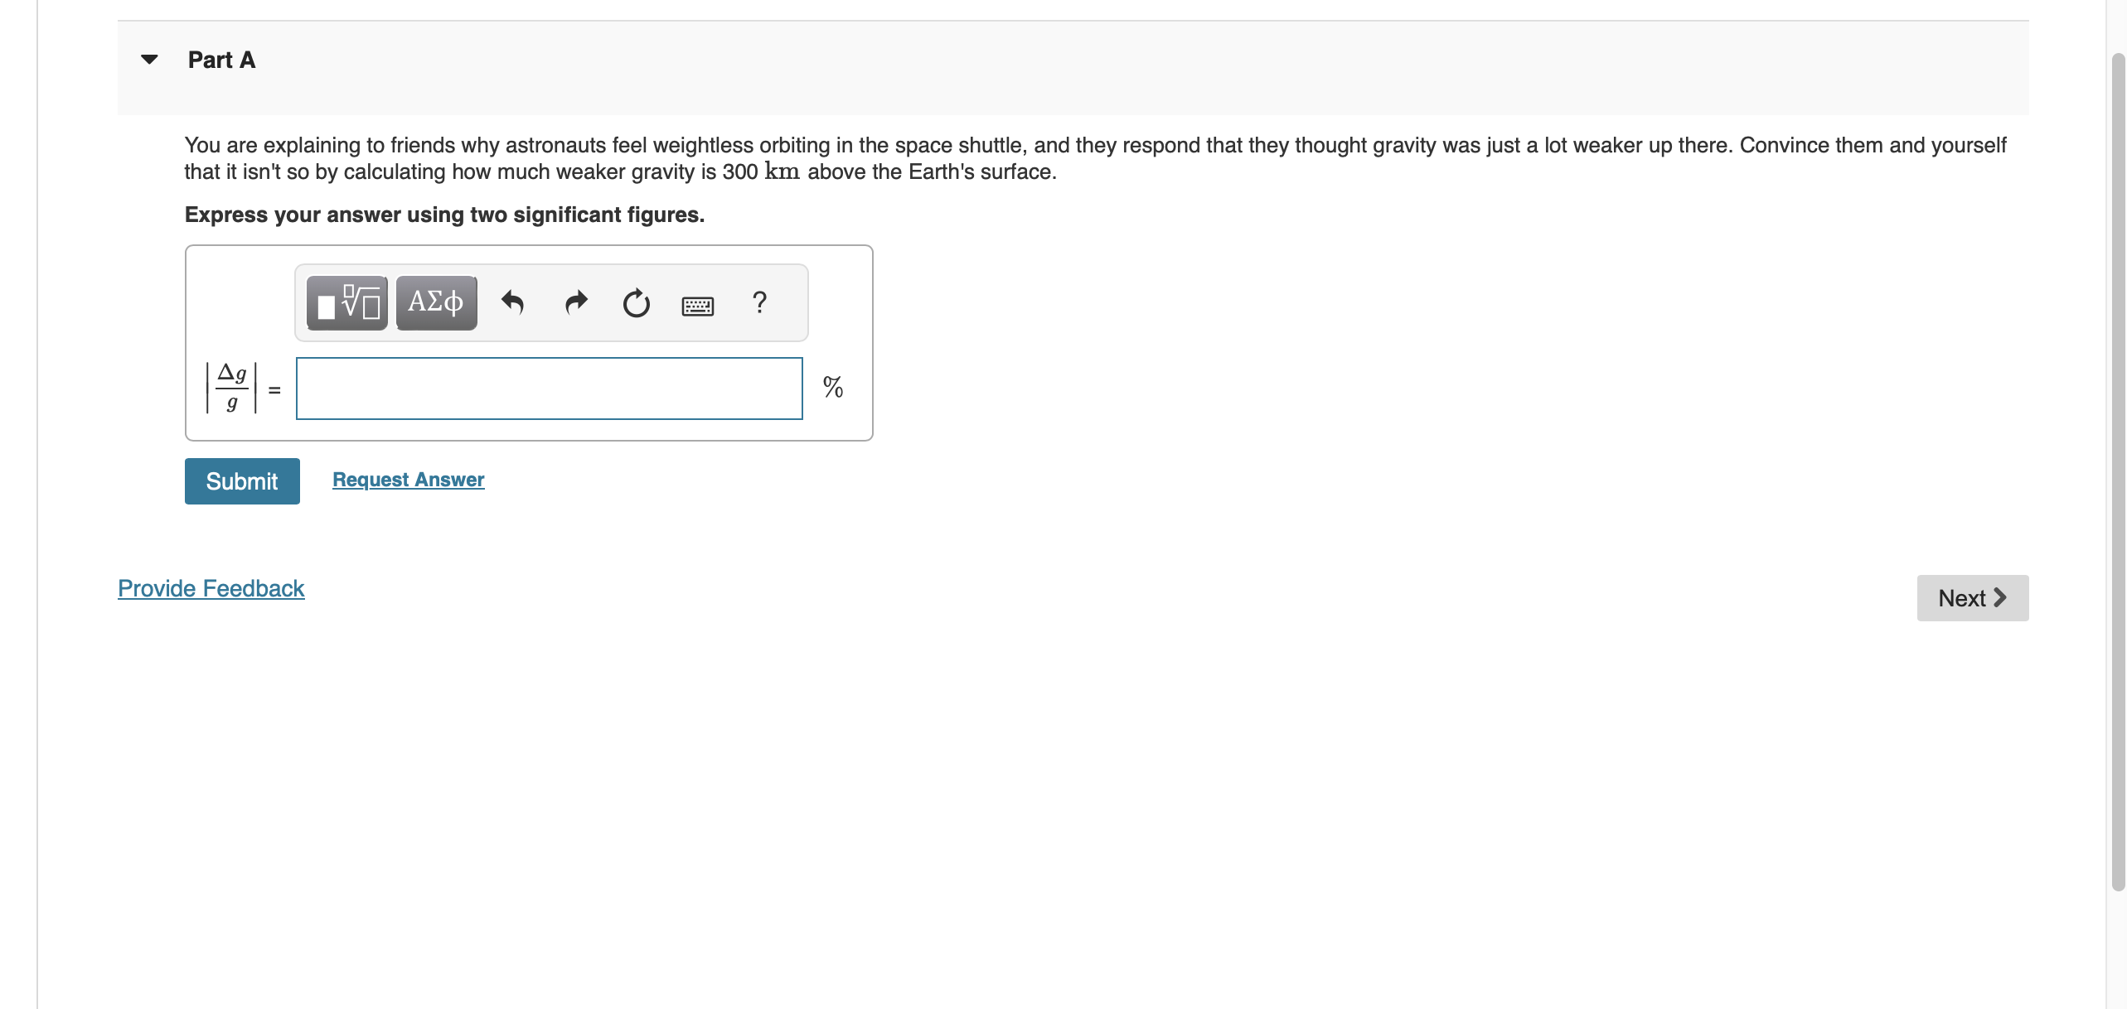This screenshot has height=1009, width=2127.
Task: Submit the answer using Submit button
Action: pos(241,479)
